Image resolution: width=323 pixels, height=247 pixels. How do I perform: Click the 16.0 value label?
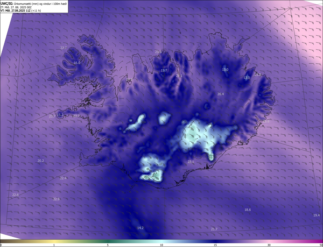point(77,63)
